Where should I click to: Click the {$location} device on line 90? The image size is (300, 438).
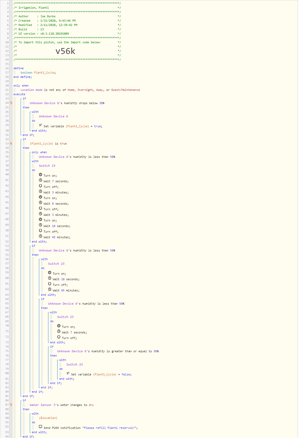point(48,418)
